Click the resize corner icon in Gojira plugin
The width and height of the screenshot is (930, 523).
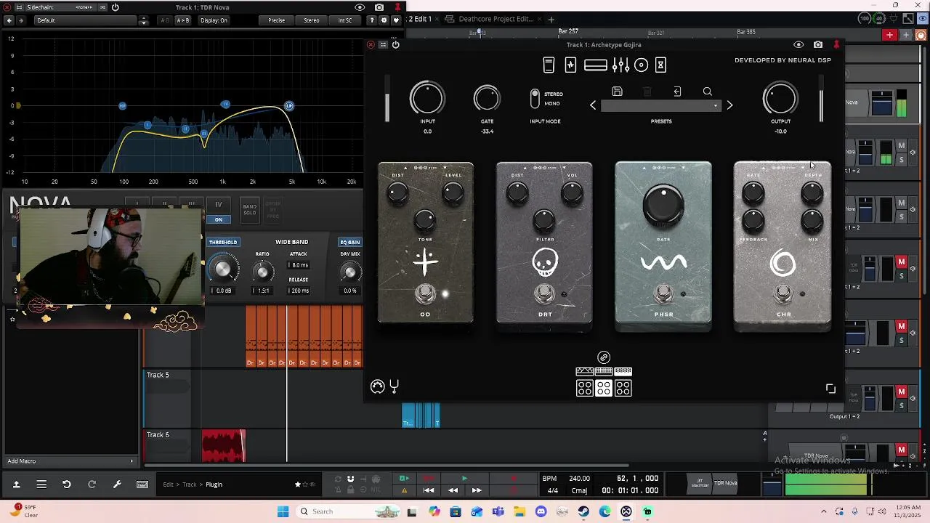830,389
